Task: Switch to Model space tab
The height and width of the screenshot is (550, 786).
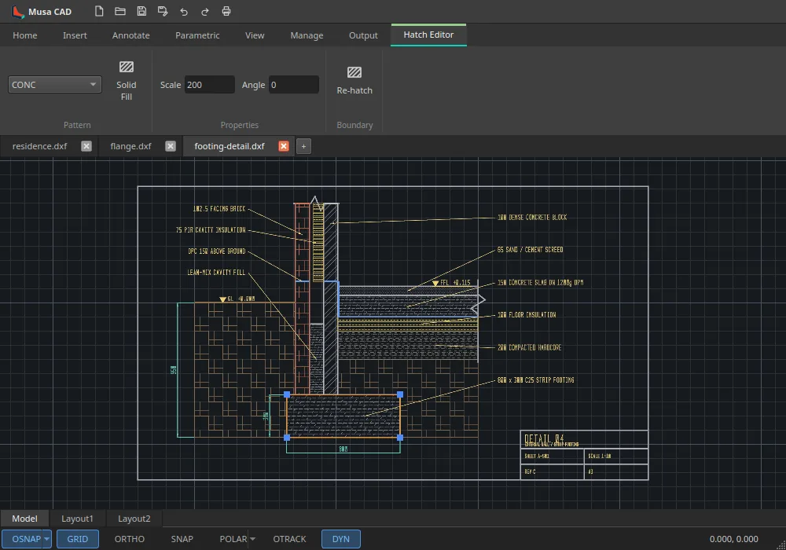Action: point(24,519)
